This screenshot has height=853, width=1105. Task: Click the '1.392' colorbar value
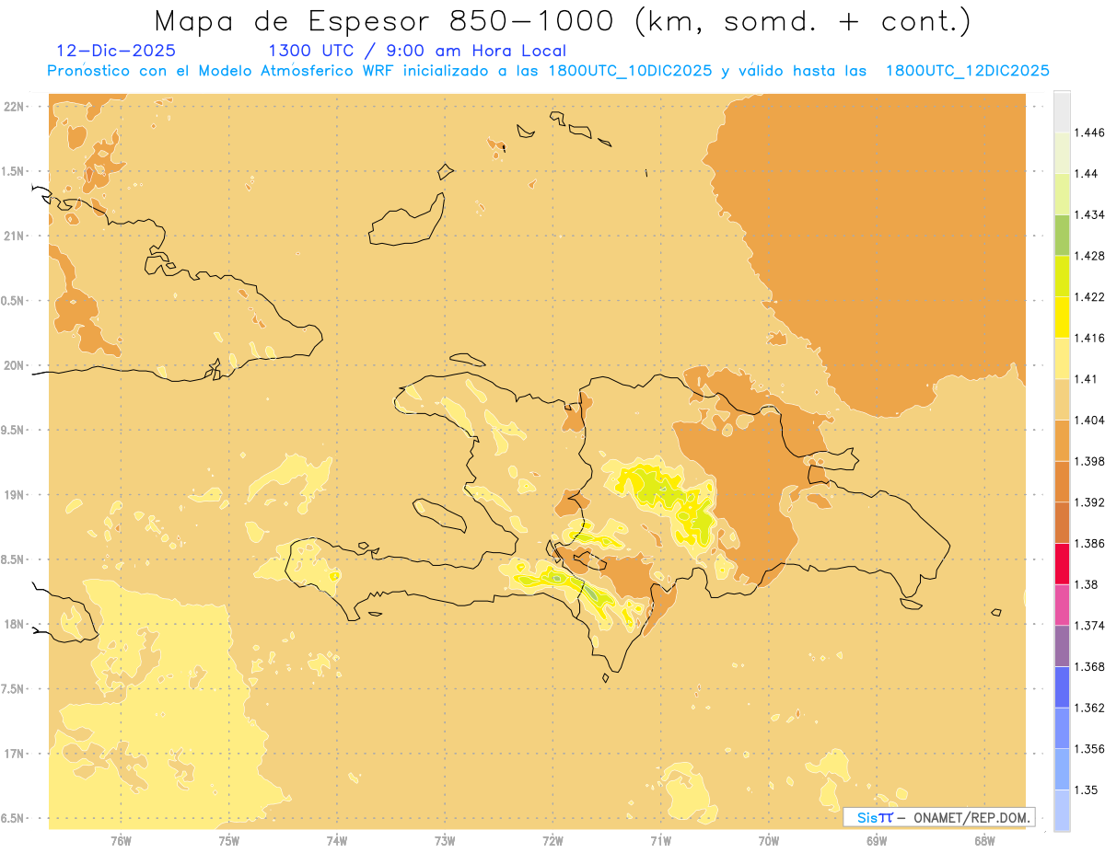[1089, 502]
